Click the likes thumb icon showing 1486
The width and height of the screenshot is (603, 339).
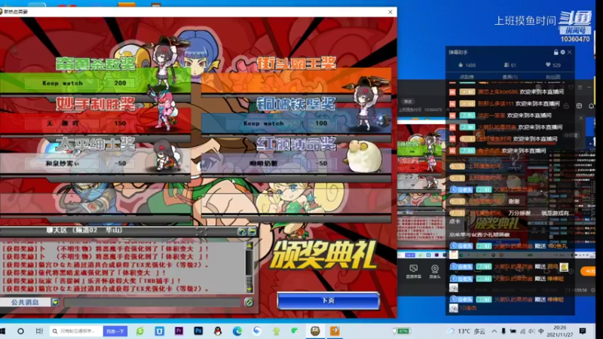[x=461, y=65]
